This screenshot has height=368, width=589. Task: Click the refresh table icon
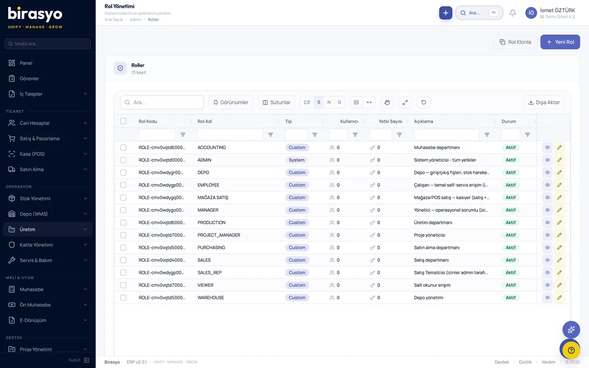pos(423,102)
